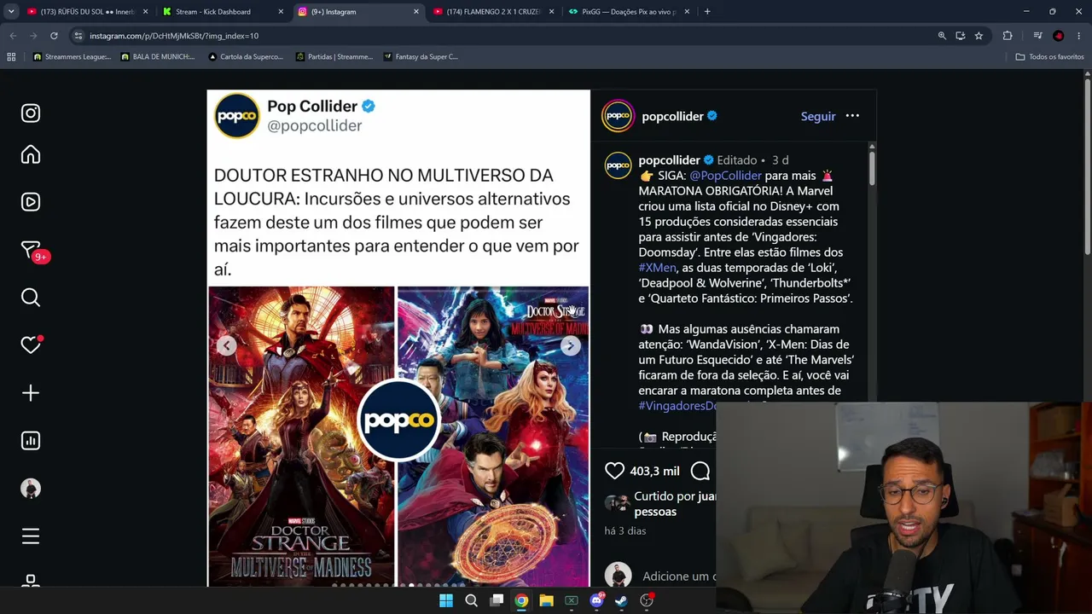Screen dimensions: 1092x614
Task: Open the dashboard chart icon in the sidebar
Action: [x=31, y=441]
